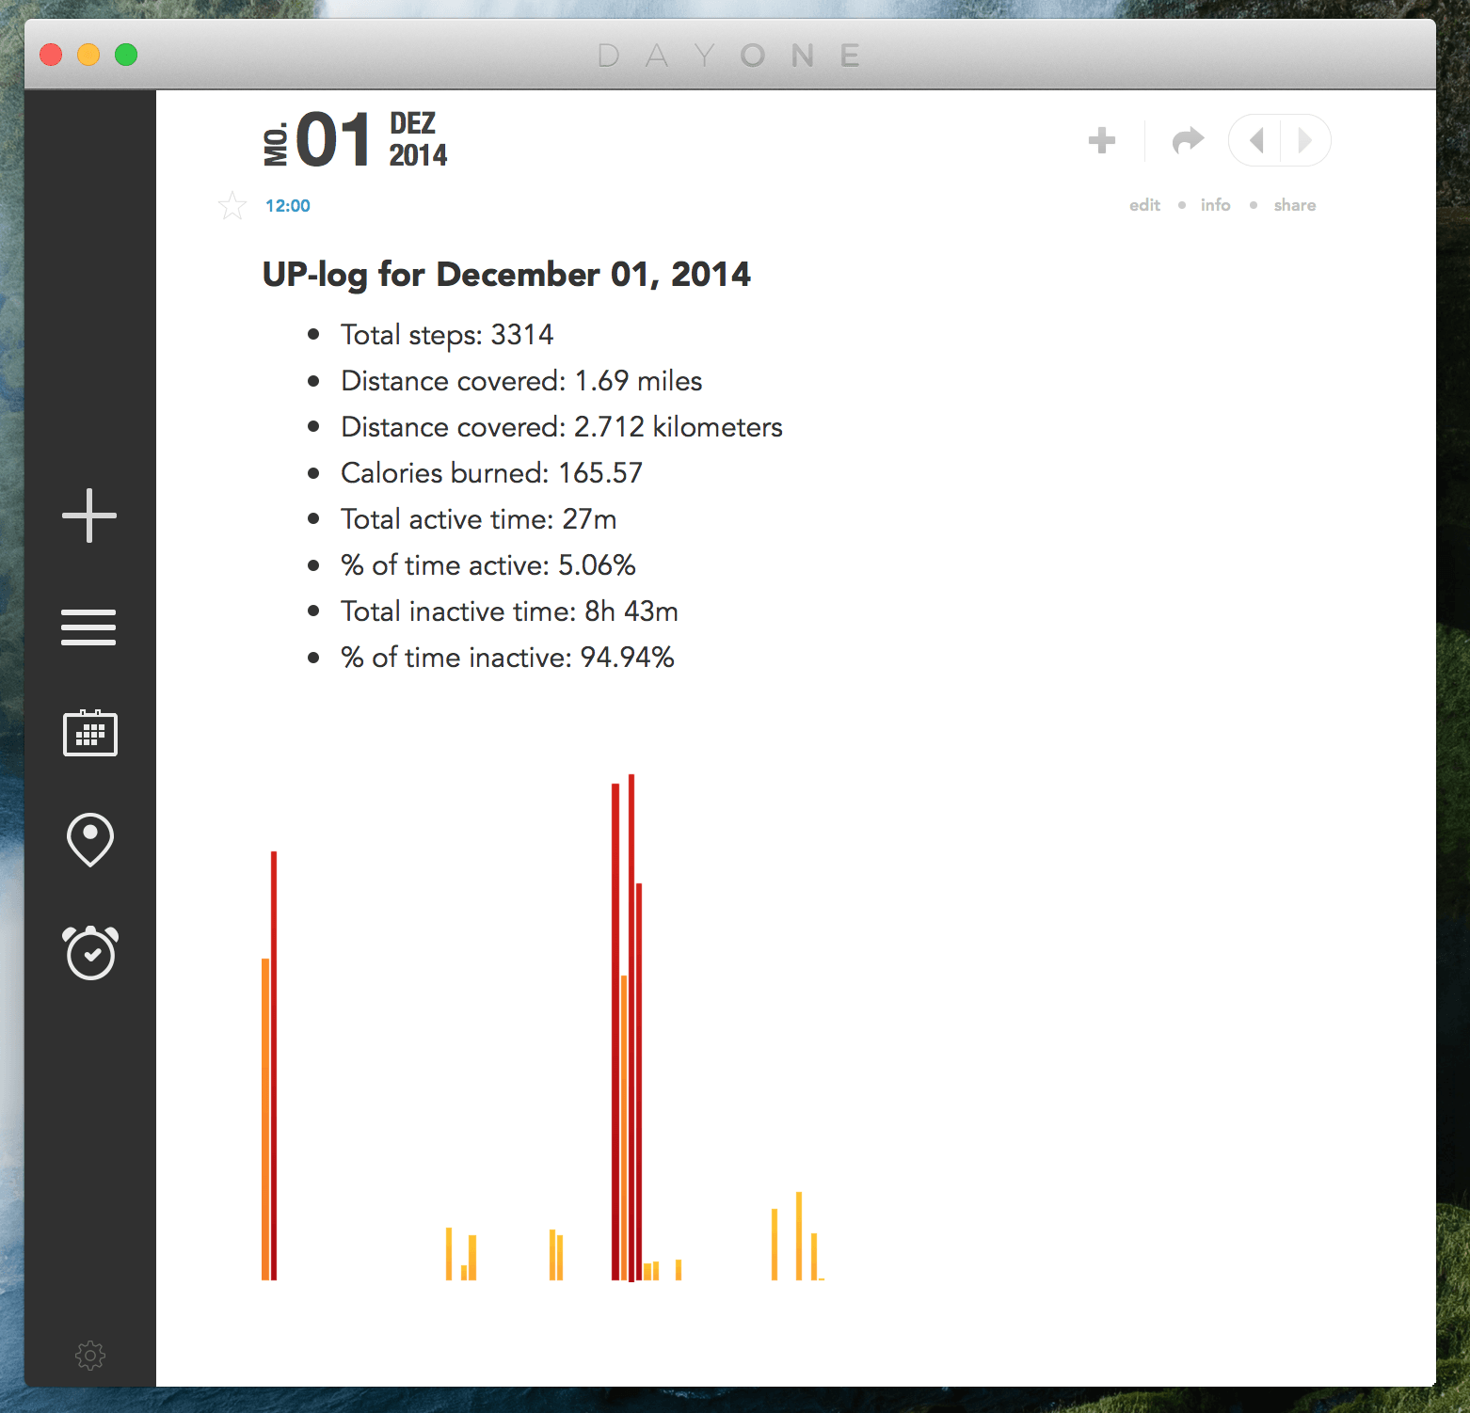Share the entry using the arrow icon
Viewport: 1470px width, 1413px height.
coord(1187,140)
